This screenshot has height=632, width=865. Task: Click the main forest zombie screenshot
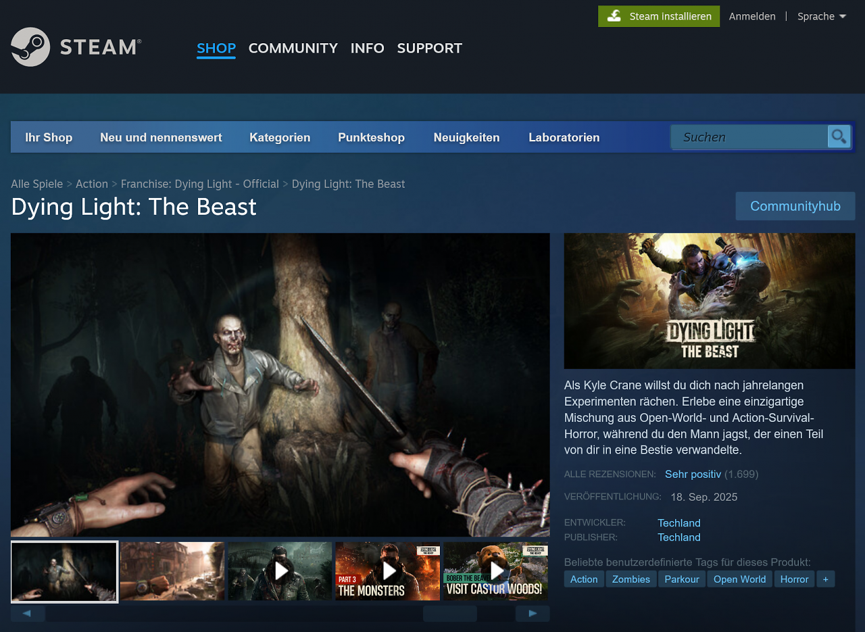(280, 385)
